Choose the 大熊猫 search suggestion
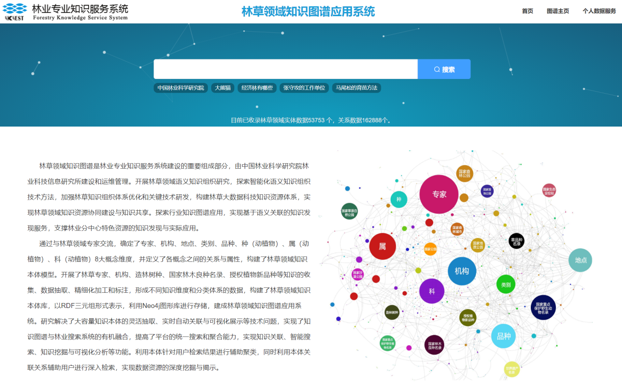Viewport: 622px width, 386px height. point(223,88)
